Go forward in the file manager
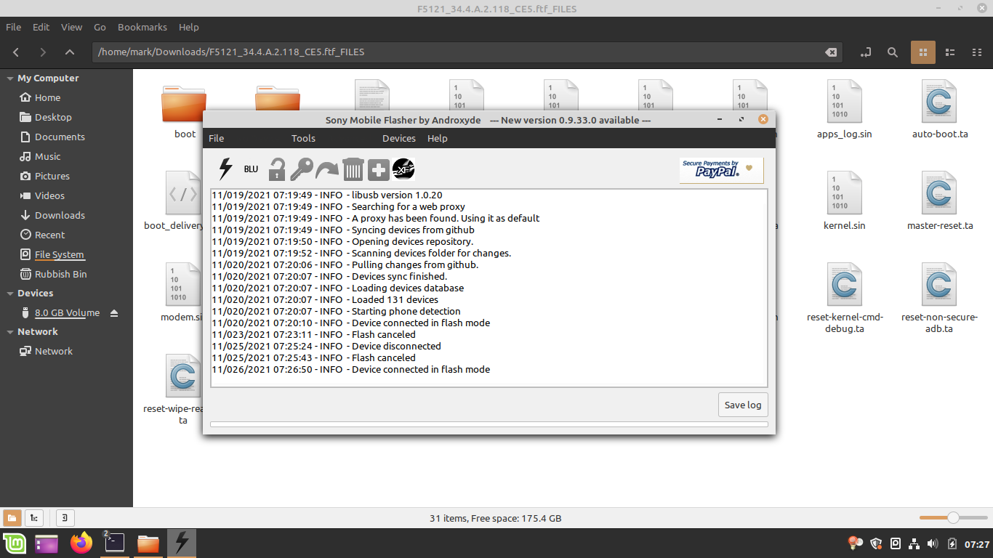The image size is (993, 558). coord(43,52)
